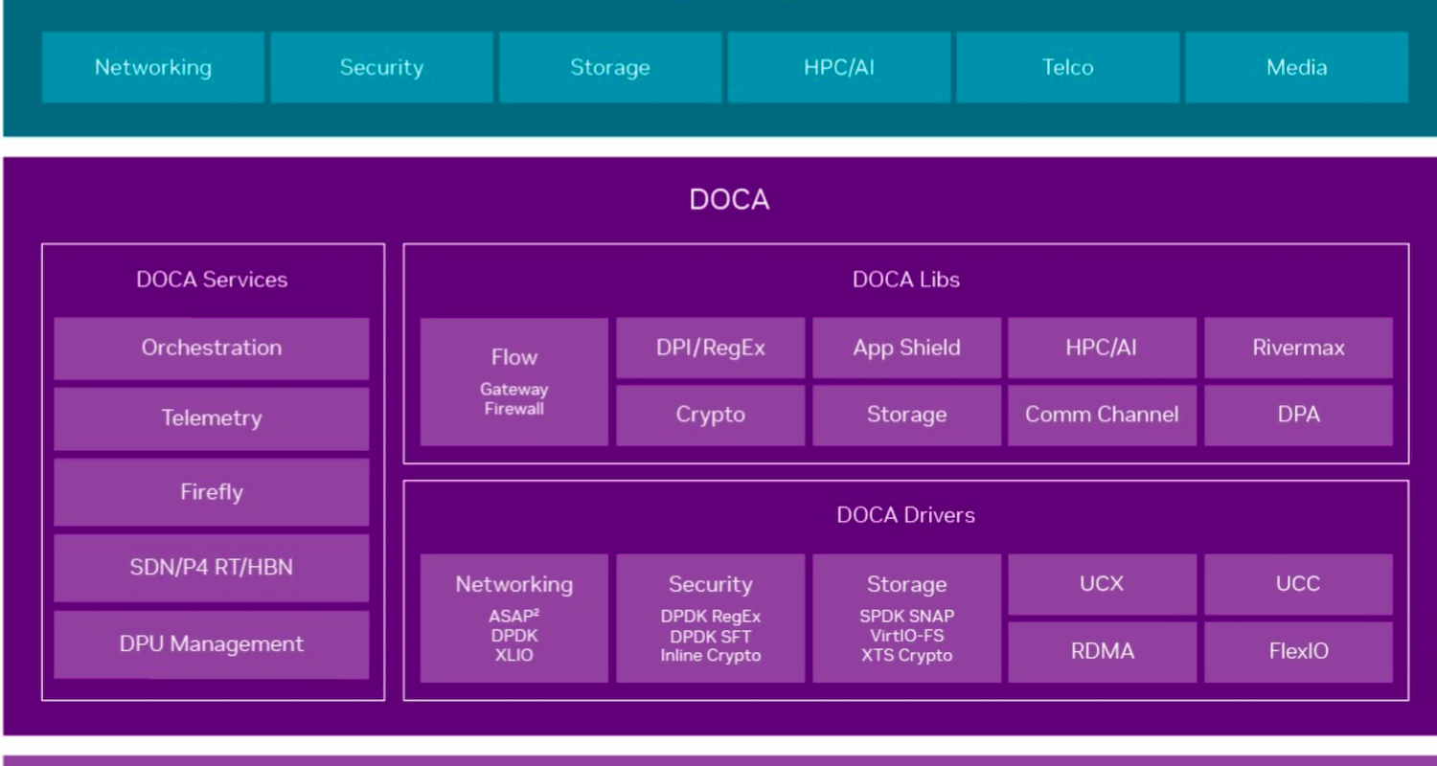The height and width of the screenshot is (766, 1437).
Task: Select the DPU Management block
Action: (212, 644)
